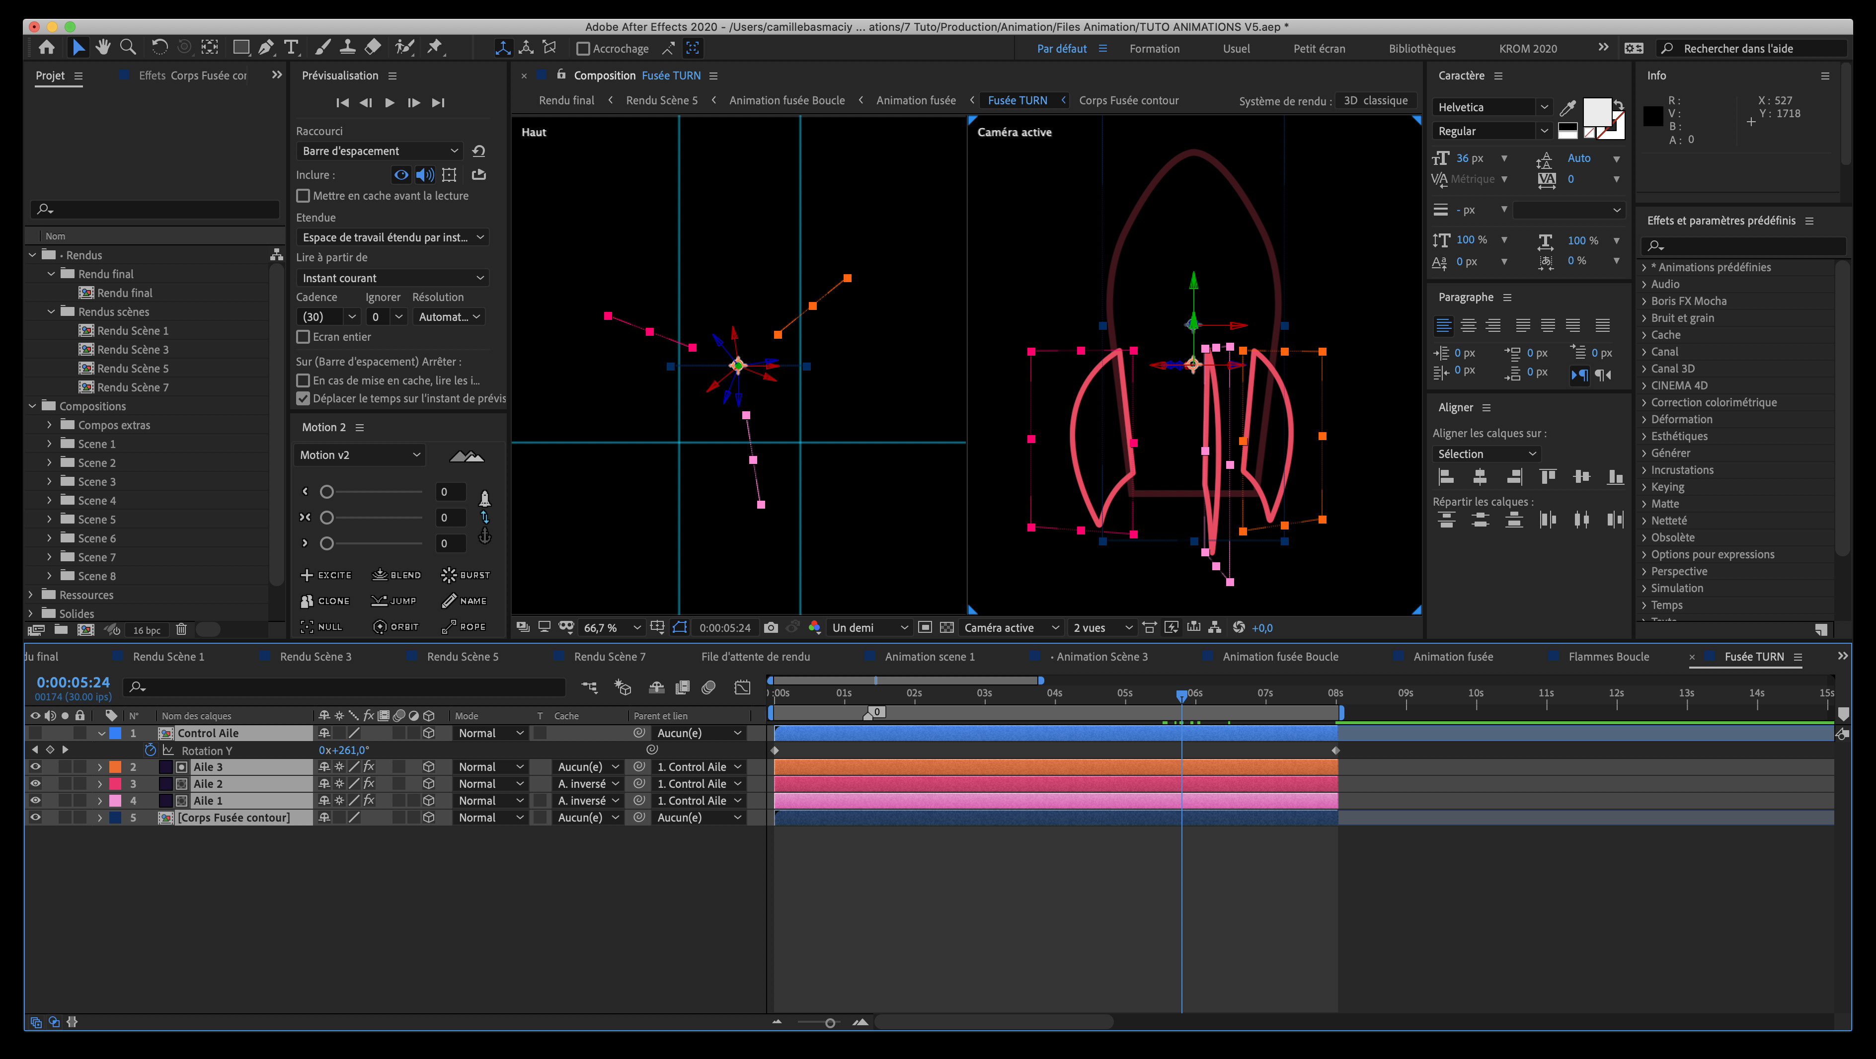1876x1059 pixels.
Task: Open the '2 vues' view layout dropdown
Action: point(1102,627)
